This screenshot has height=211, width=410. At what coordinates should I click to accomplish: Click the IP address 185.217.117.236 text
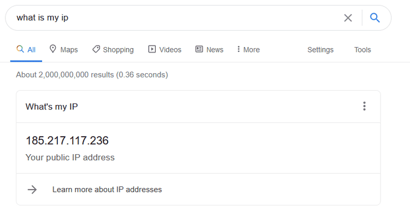click(x=67, y=140)
